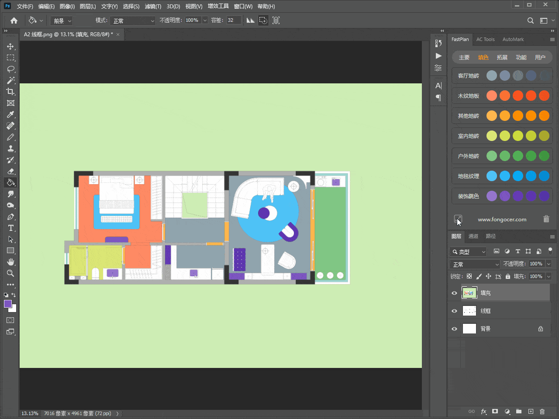The height and width of the screenshot is (419, 559).
Task: Open the layer filter 类型 dropdown
Action: (x=468, y=251)
